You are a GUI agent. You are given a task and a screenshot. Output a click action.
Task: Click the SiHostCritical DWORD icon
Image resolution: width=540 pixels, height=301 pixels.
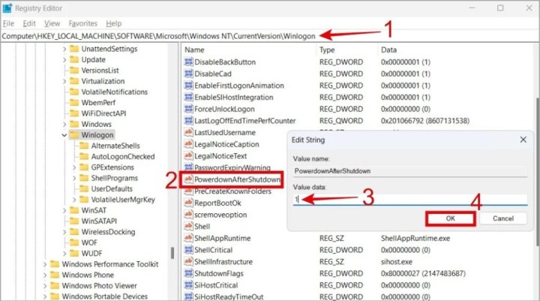[188, 284]
